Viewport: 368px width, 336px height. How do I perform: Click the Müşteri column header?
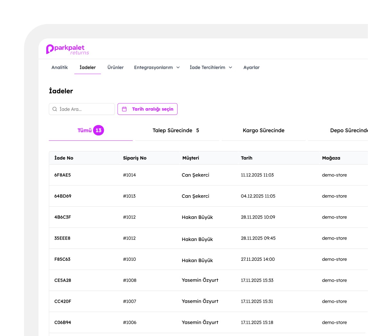190,158
